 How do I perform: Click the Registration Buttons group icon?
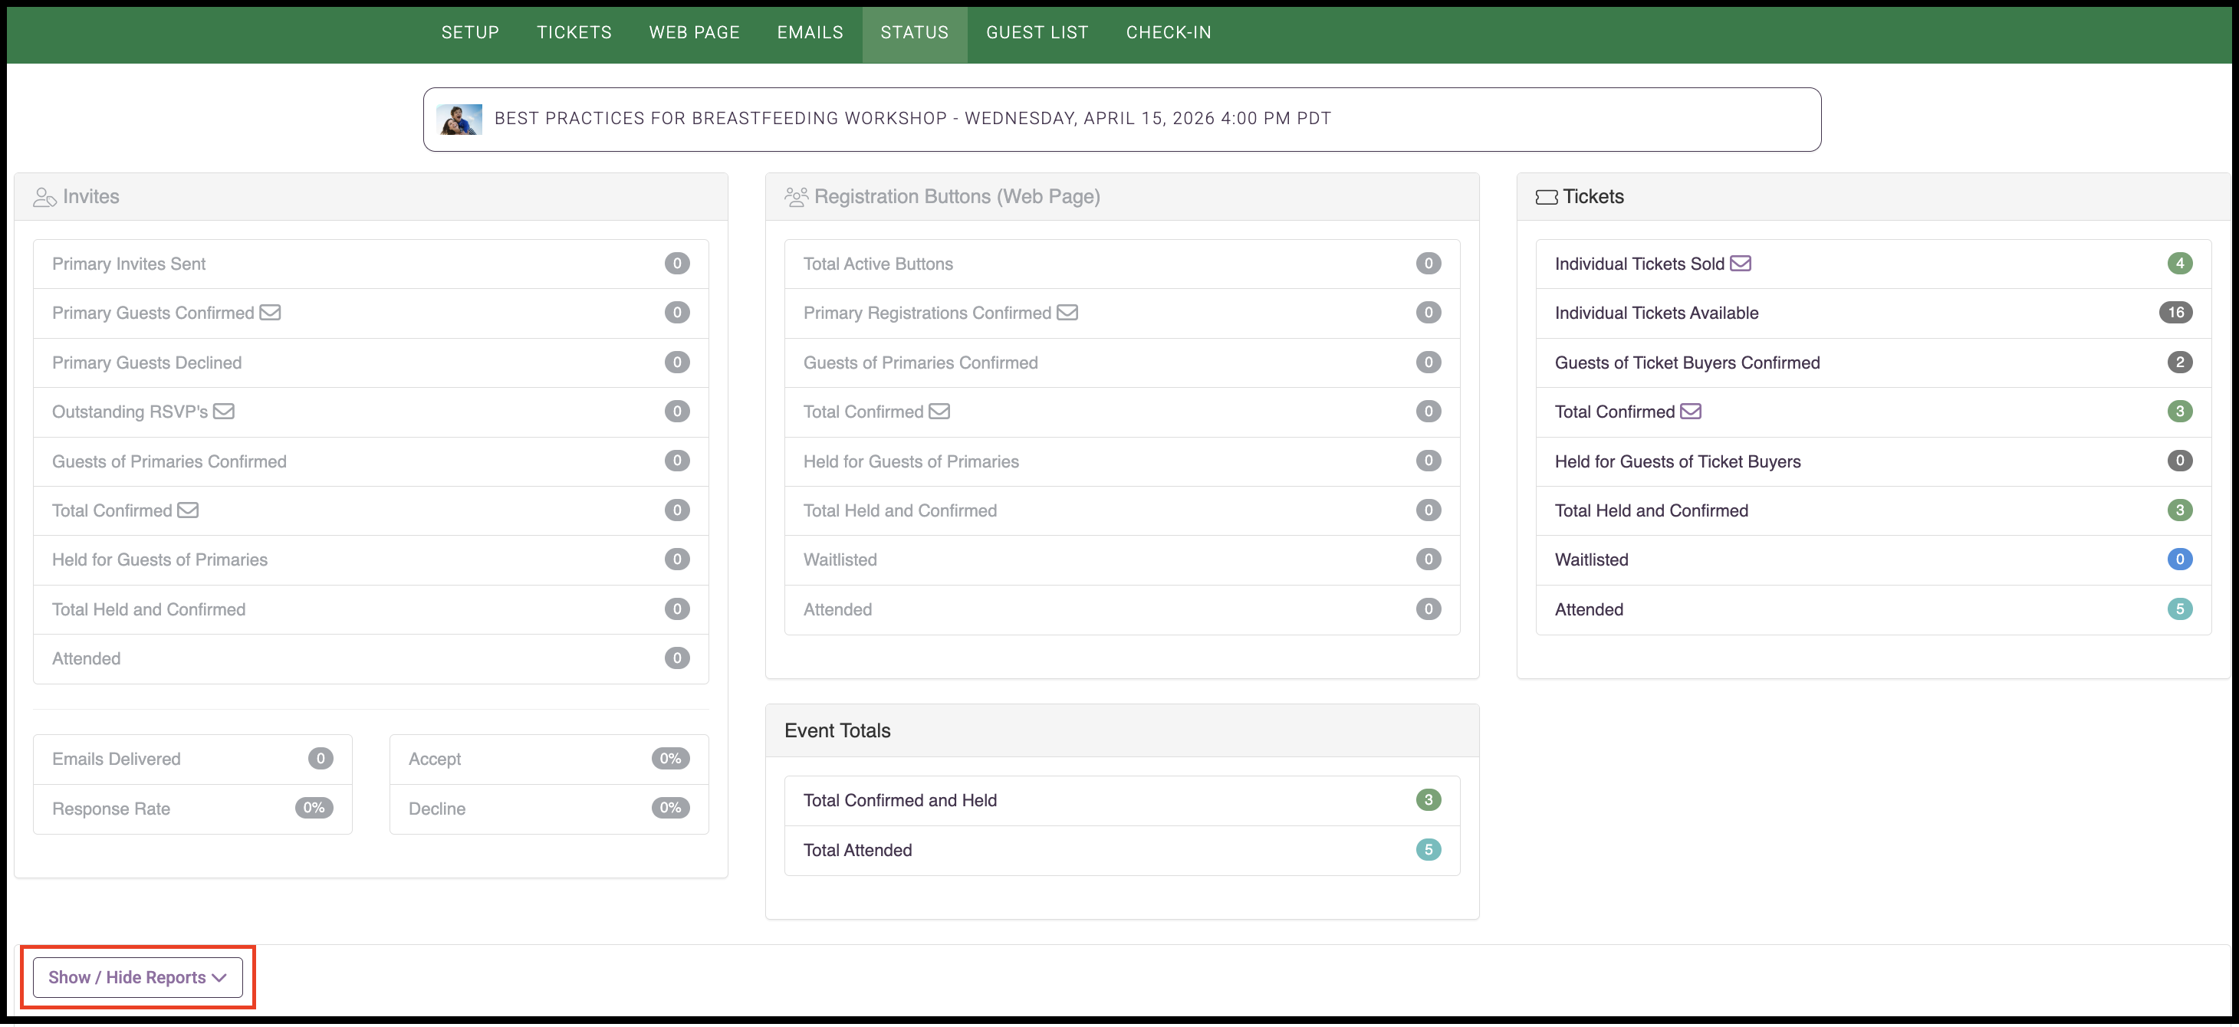coord(796,197)
